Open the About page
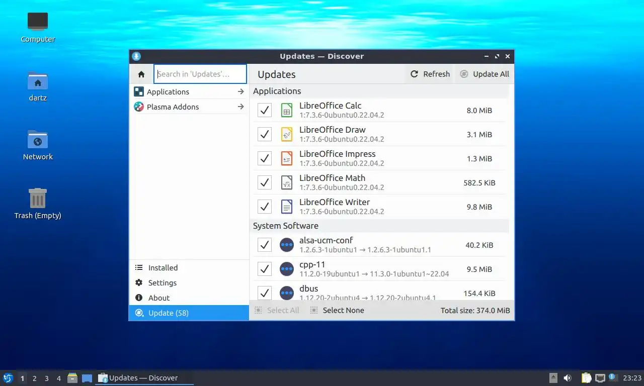Image resolution: width=644 pixels, height=386 pixels. (189, 298)
